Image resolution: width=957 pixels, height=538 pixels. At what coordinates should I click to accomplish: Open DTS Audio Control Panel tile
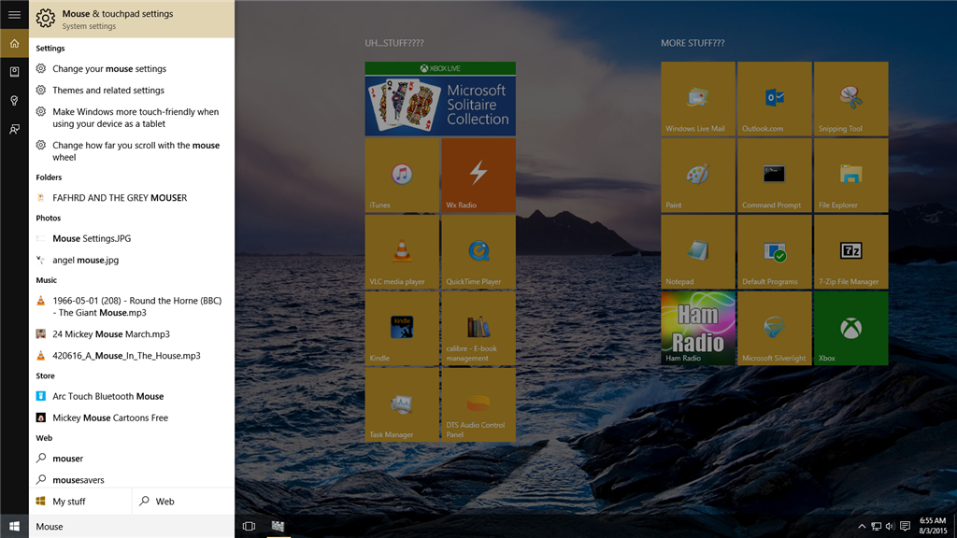(478, 404)
